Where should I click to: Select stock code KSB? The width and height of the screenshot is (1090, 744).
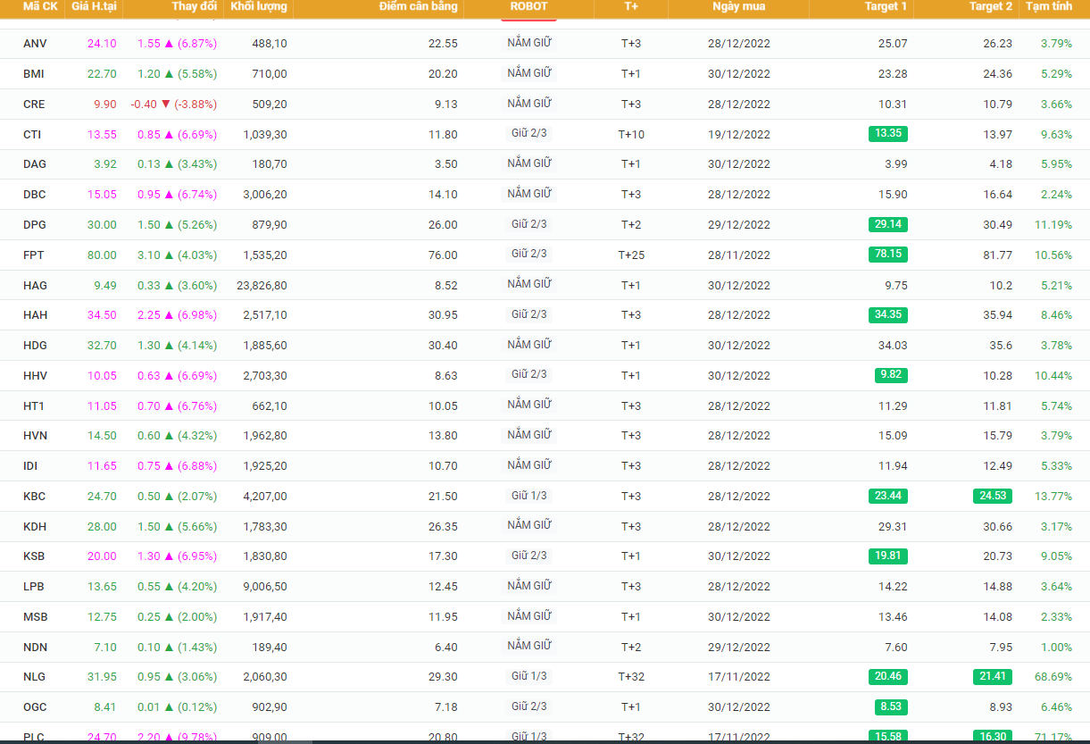tap(34, 556)
